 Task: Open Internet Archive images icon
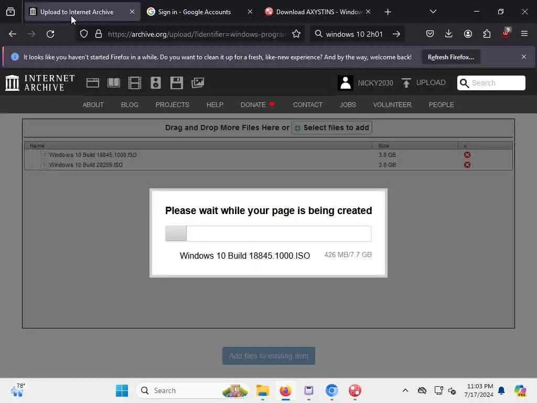[x=198, y=83]
